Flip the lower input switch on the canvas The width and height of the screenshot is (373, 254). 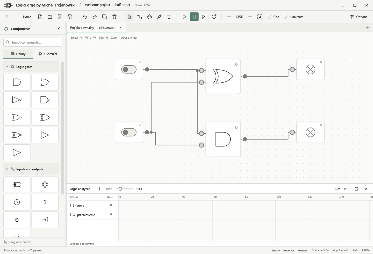click(x=129, y=132)
